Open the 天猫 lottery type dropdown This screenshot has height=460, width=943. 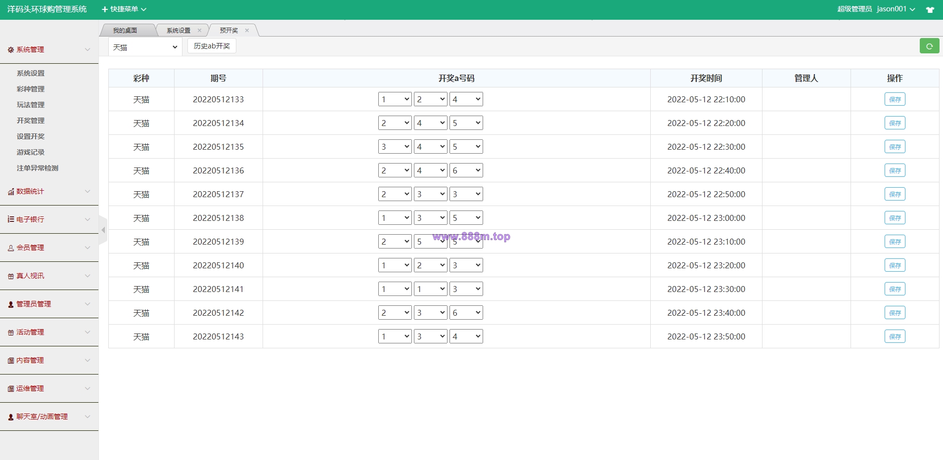145,47
